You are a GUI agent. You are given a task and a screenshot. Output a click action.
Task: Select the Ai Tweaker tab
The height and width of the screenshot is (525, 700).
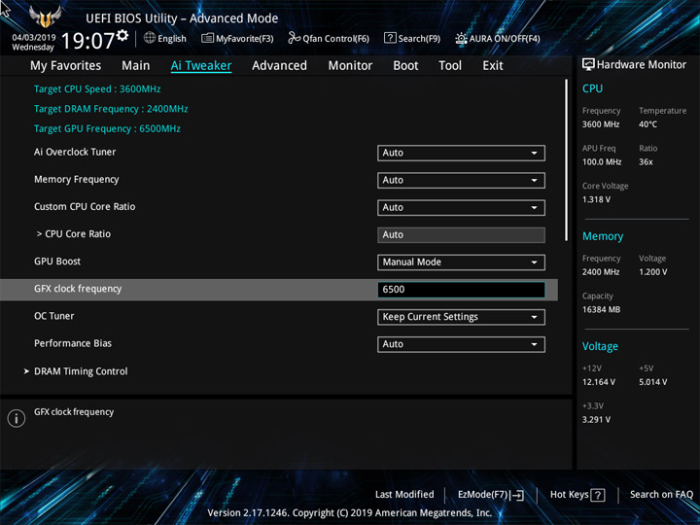coord(201,66)
